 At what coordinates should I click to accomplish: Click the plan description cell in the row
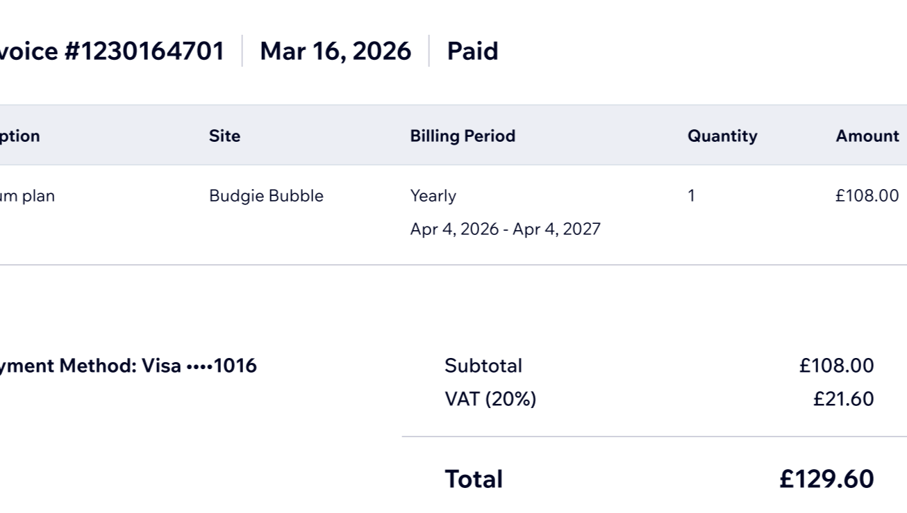[x=27, y=196]
